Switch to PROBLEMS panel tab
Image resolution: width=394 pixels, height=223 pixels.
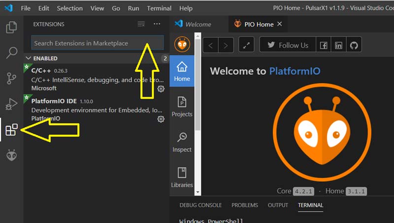pyautogui.click(x=245, y=205)
